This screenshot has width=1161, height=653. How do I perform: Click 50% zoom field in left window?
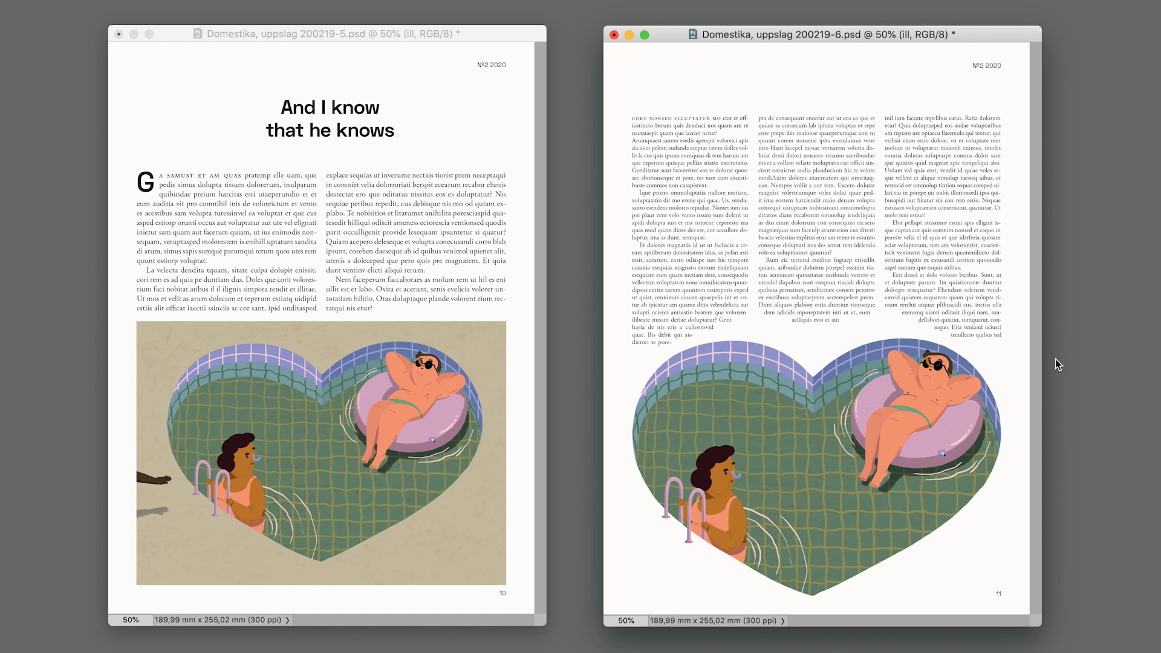pos(131,620)
